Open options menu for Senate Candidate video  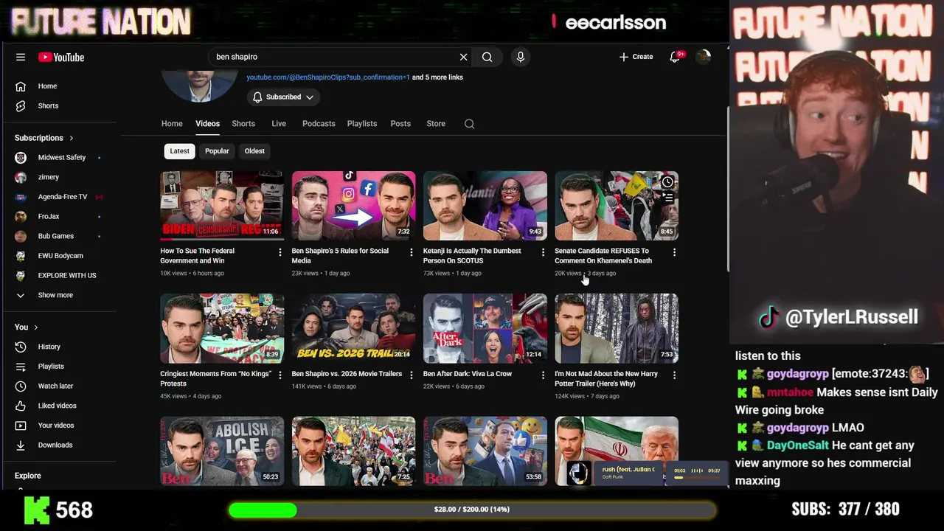coord(674,252)
